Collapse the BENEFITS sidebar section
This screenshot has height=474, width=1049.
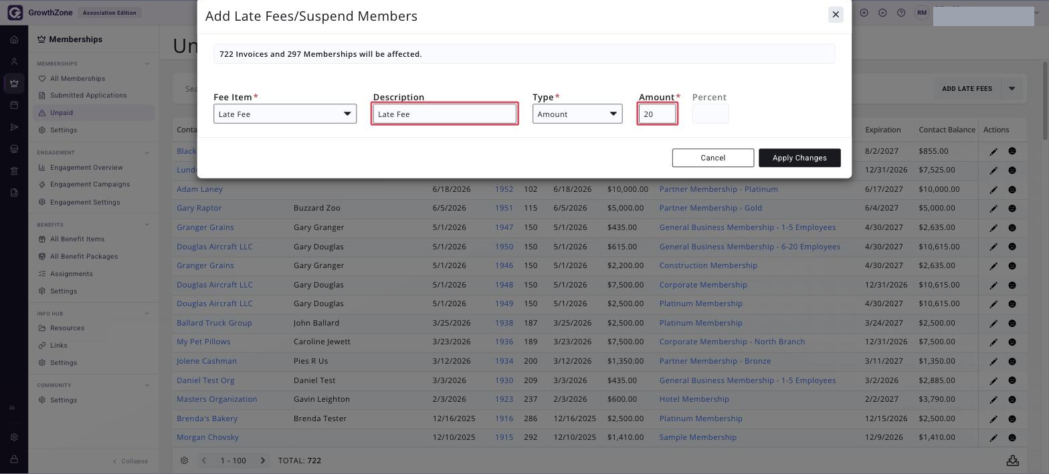point(147,225)
